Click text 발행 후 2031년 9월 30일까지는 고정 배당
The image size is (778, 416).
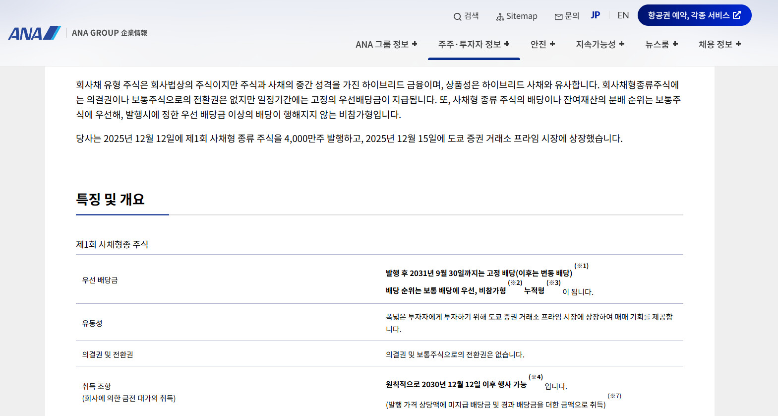point(450,273)
